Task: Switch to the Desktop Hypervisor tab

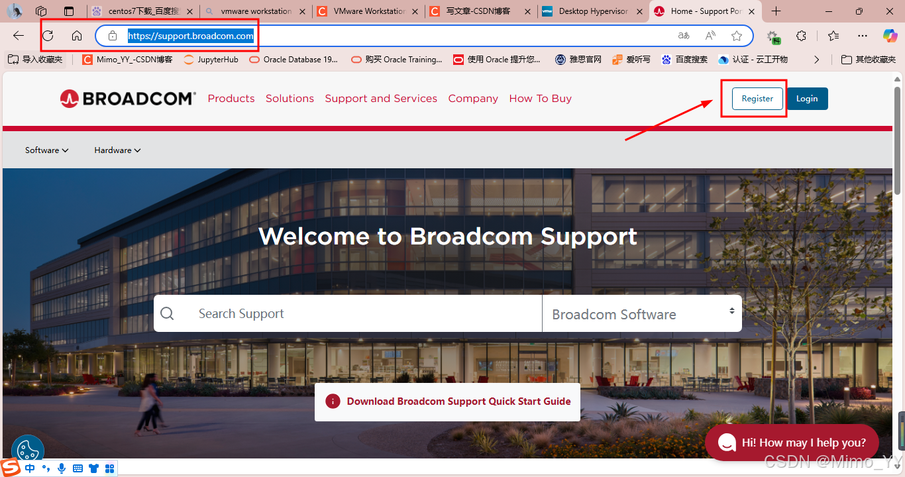Action: (592, 11)
